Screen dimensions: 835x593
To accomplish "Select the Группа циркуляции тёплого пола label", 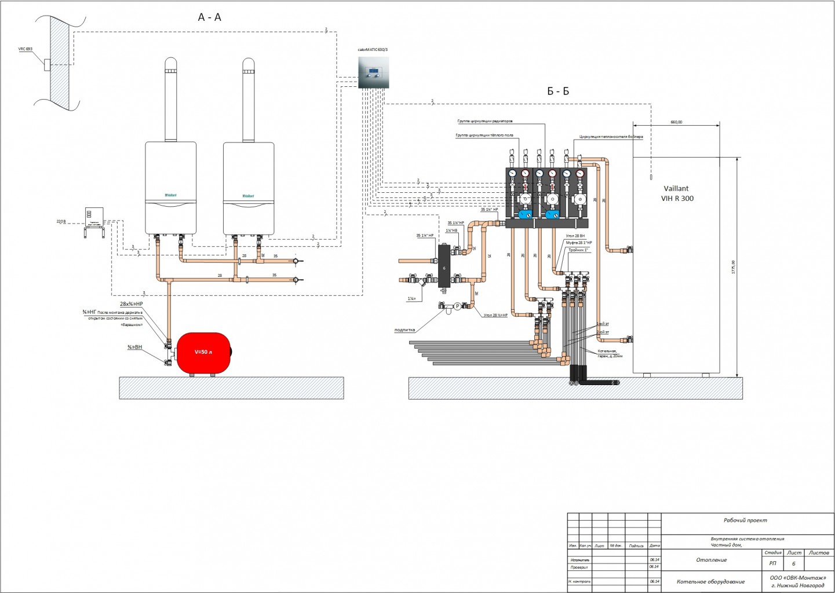I will [484, 135].
